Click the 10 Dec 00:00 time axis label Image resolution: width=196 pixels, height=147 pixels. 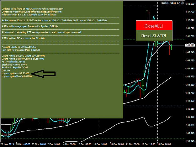pos(117,144)
